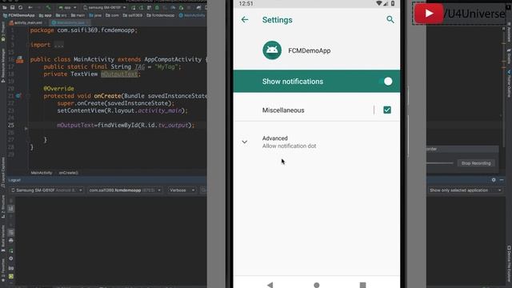
Task: Click FCMDemoApp in the navigation breadcrumb
Action: (x=18, y=15)
